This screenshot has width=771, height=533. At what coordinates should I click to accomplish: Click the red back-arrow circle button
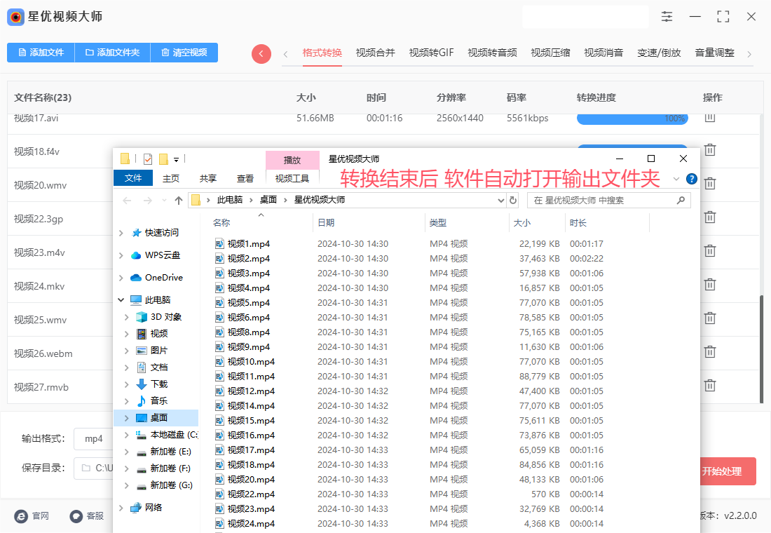(x=261, y=53)
